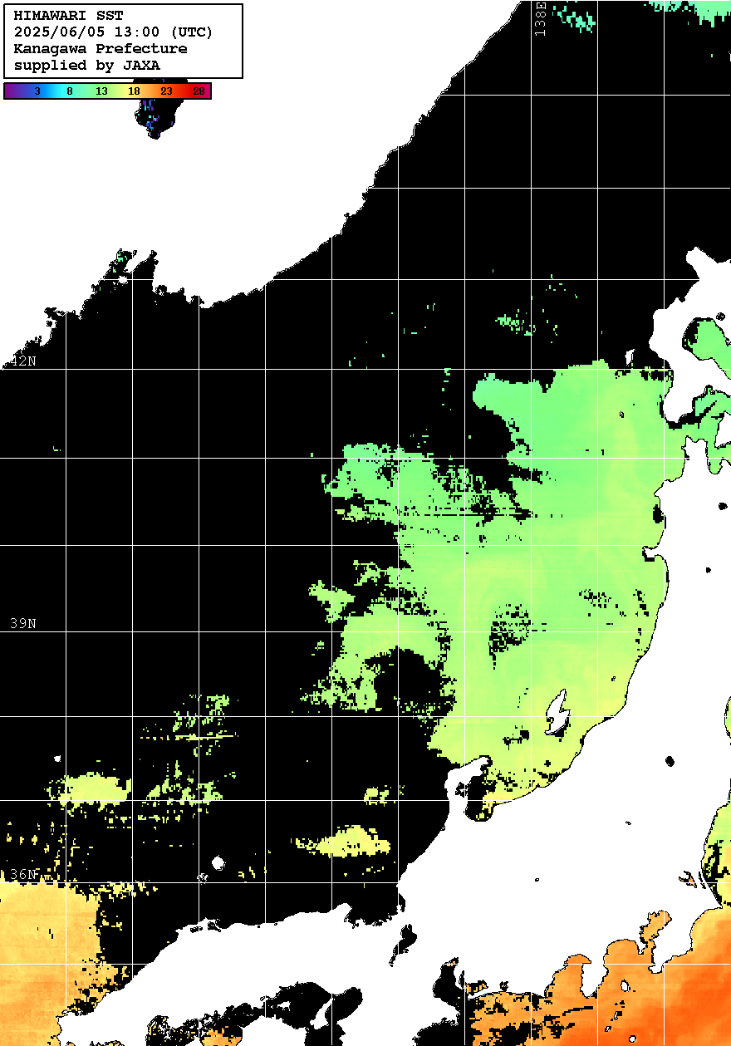Click the date 2025/06/05 13:00 (UTC)

coord(114,32)
